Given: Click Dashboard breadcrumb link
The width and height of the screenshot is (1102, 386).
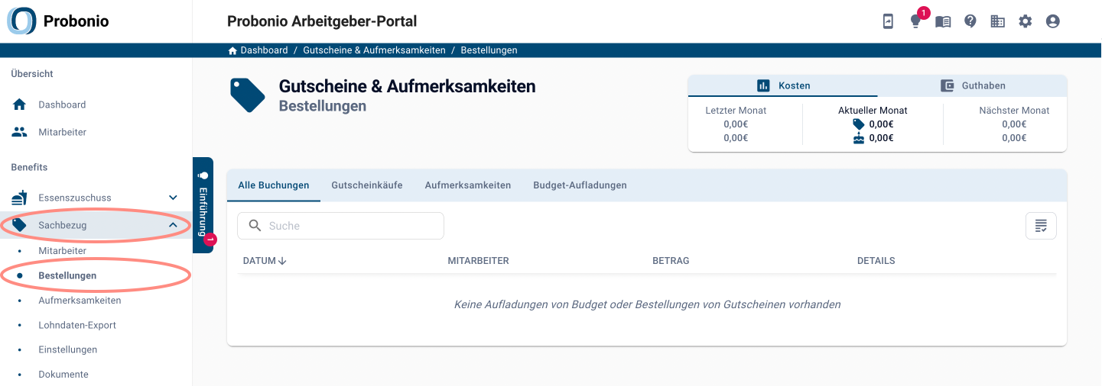Looking at the screenshot, I should coord(264,50).
